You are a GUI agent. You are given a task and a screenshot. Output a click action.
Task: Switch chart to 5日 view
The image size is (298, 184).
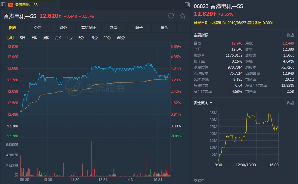23,38
